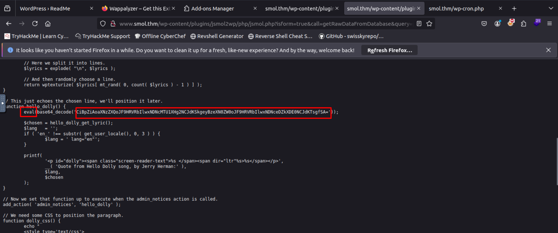This screenshot has width=558, height=233.
Task: Open the Extensions puzzle icon
Action: [x=523, y=24]
